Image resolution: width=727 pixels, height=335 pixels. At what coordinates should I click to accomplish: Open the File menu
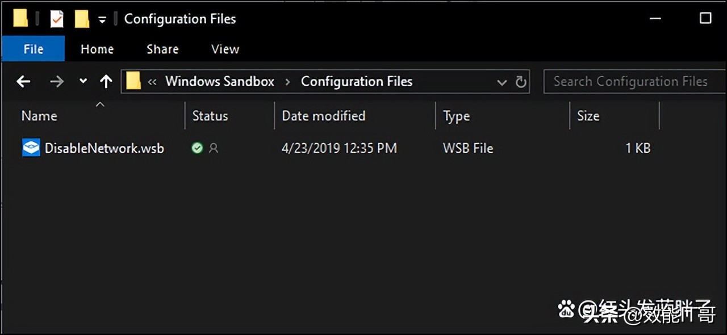(33, 49)
